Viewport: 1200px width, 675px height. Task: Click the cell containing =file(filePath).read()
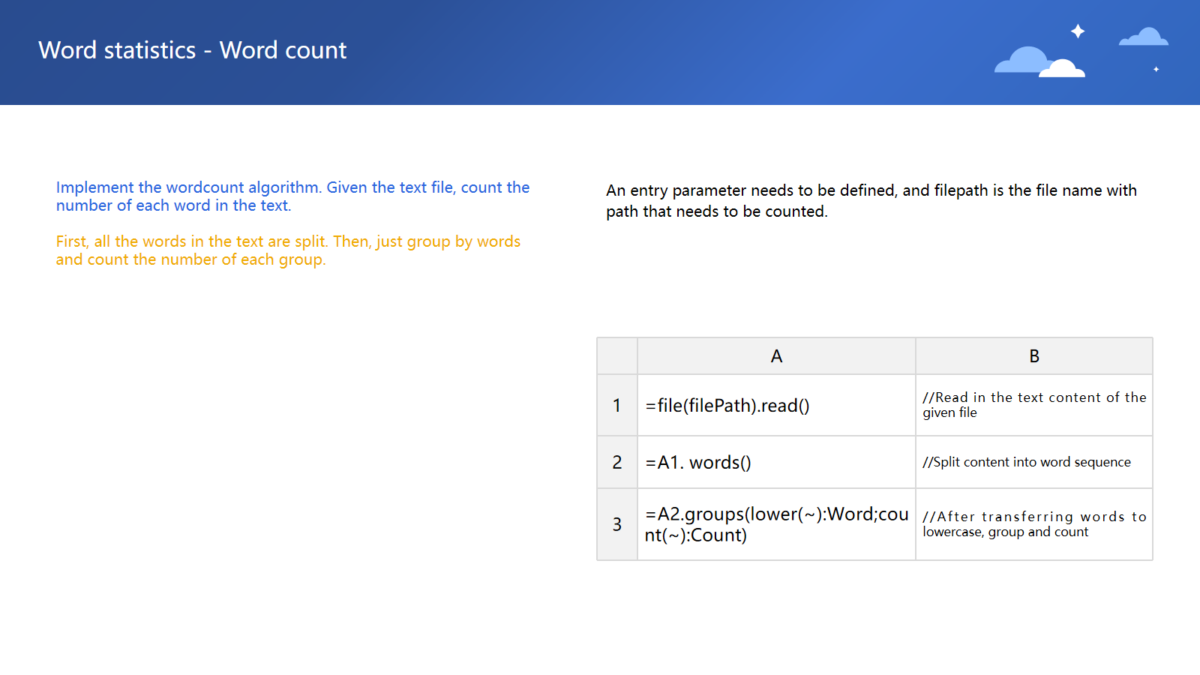776,406
